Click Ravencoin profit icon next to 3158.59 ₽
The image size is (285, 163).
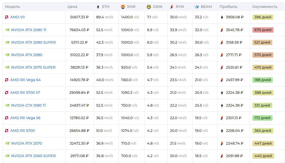pos(222,42)
